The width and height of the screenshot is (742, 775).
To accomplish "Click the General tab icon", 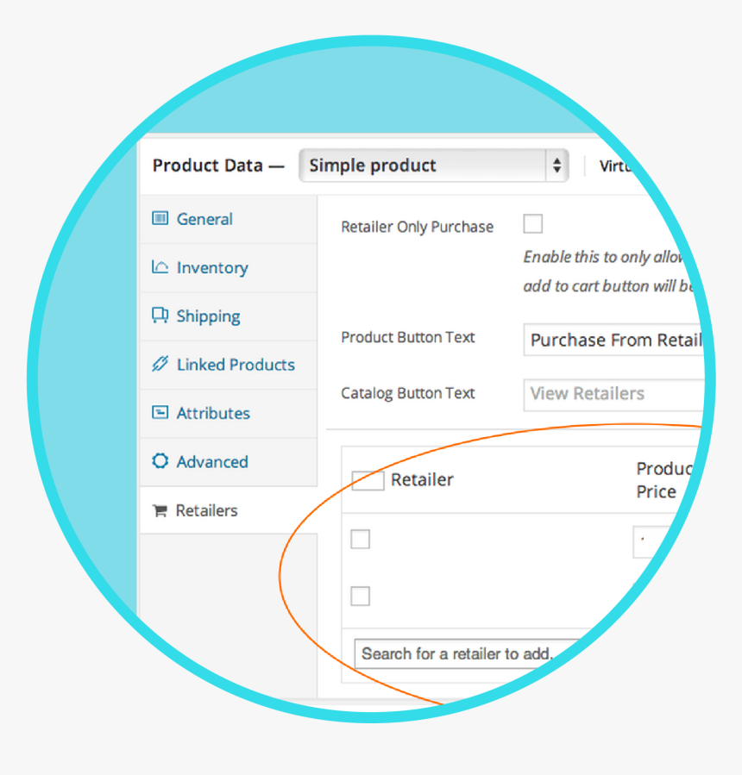I will click(x=160, y=219).
